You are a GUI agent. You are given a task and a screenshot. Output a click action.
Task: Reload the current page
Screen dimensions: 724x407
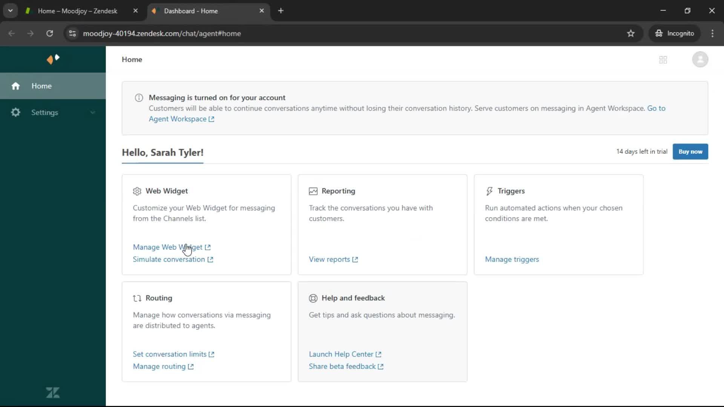point(49,34)
